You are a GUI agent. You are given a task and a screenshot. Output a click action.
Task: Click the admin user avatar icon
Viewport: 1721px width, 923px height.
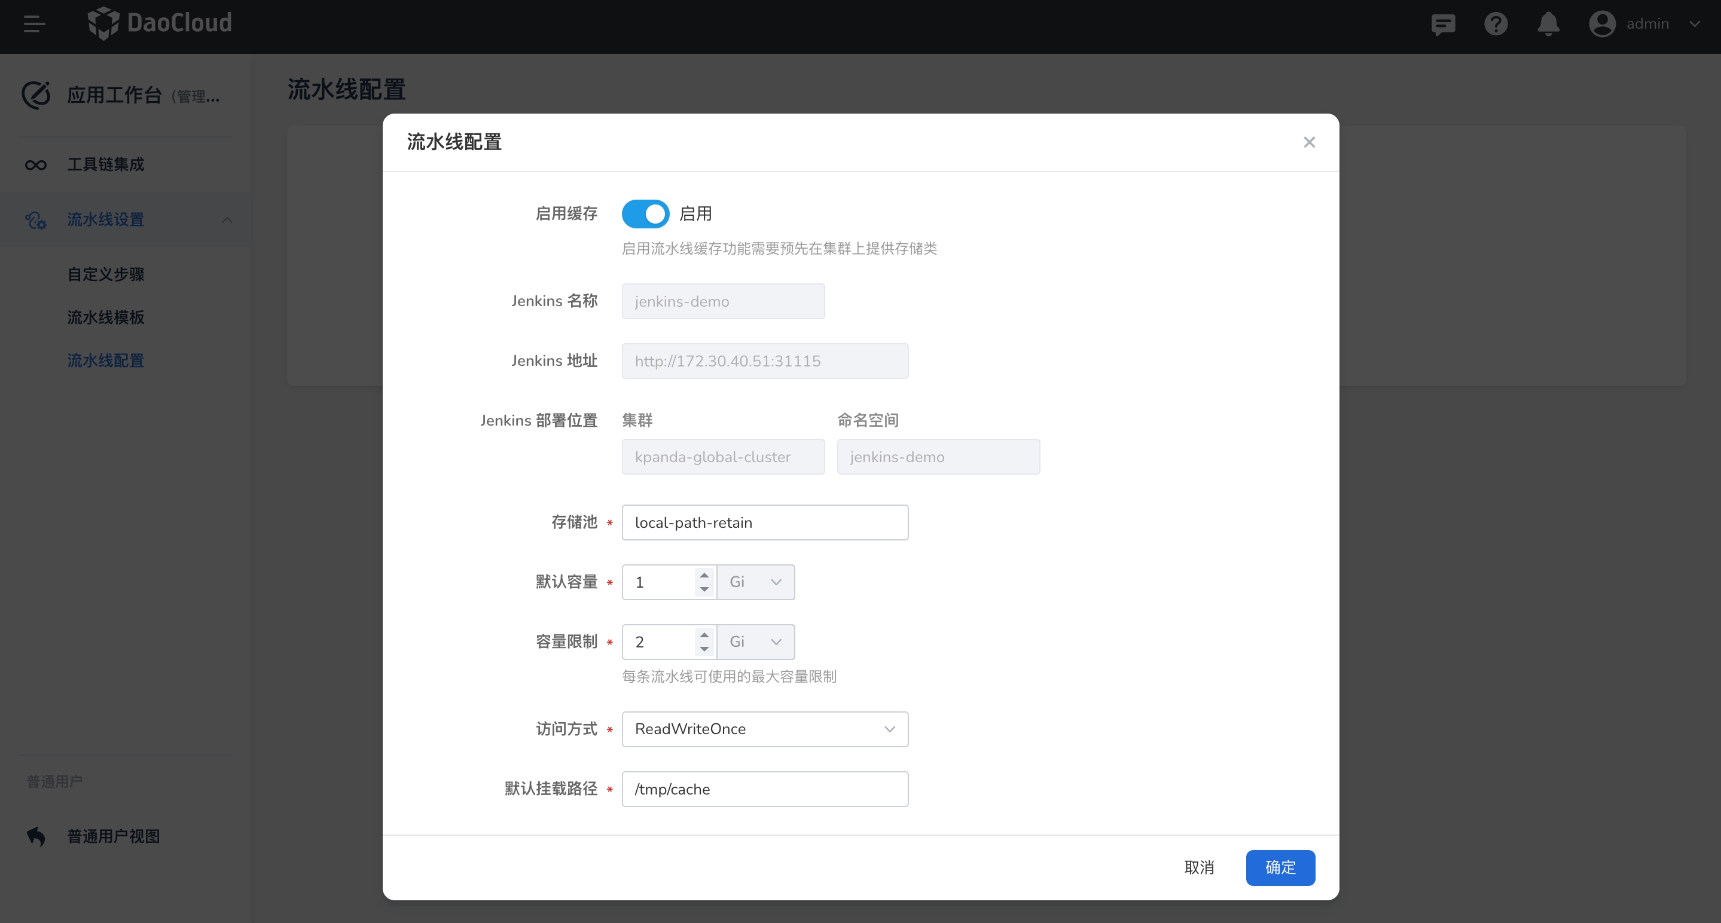[1601, 25]
